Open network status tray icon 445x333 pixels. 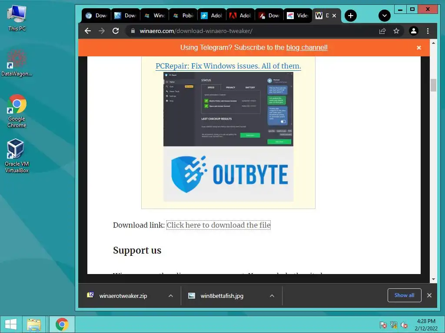coord(394,325)
